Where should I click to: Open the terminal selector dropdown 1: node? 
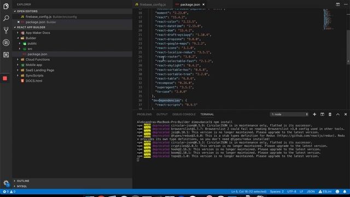point(289,114)
